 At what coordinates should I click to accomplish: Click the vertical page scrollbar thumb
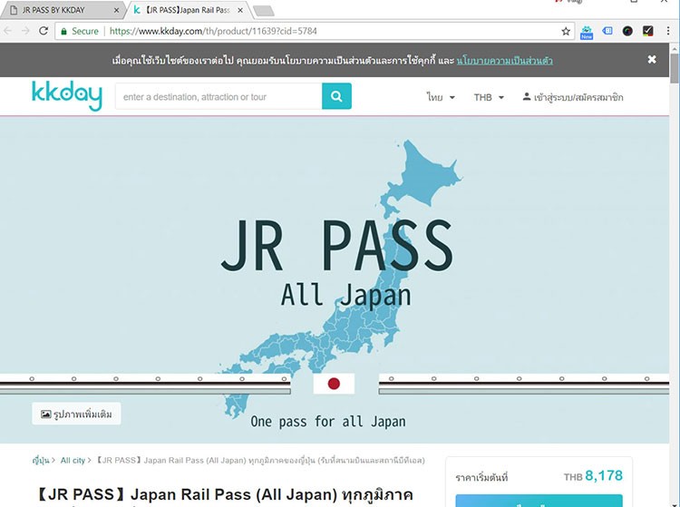(675, 68)
